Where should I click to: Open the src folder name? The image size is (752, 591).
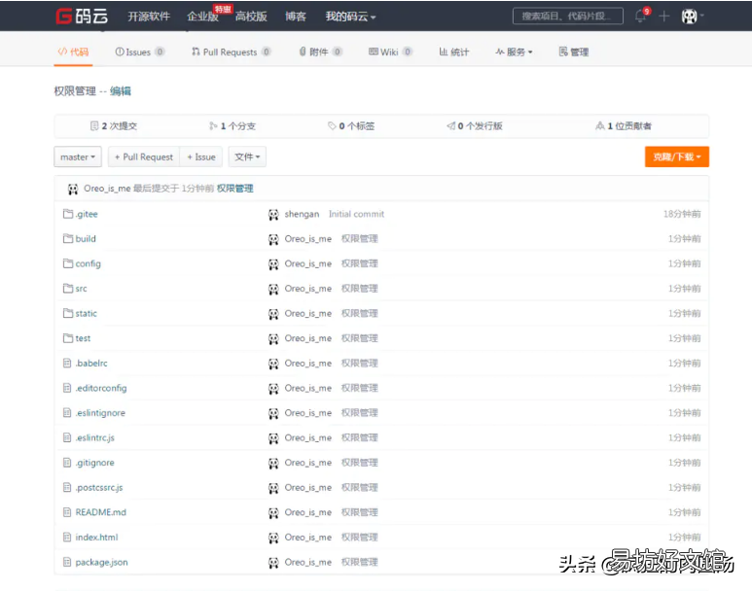(81, 289)
